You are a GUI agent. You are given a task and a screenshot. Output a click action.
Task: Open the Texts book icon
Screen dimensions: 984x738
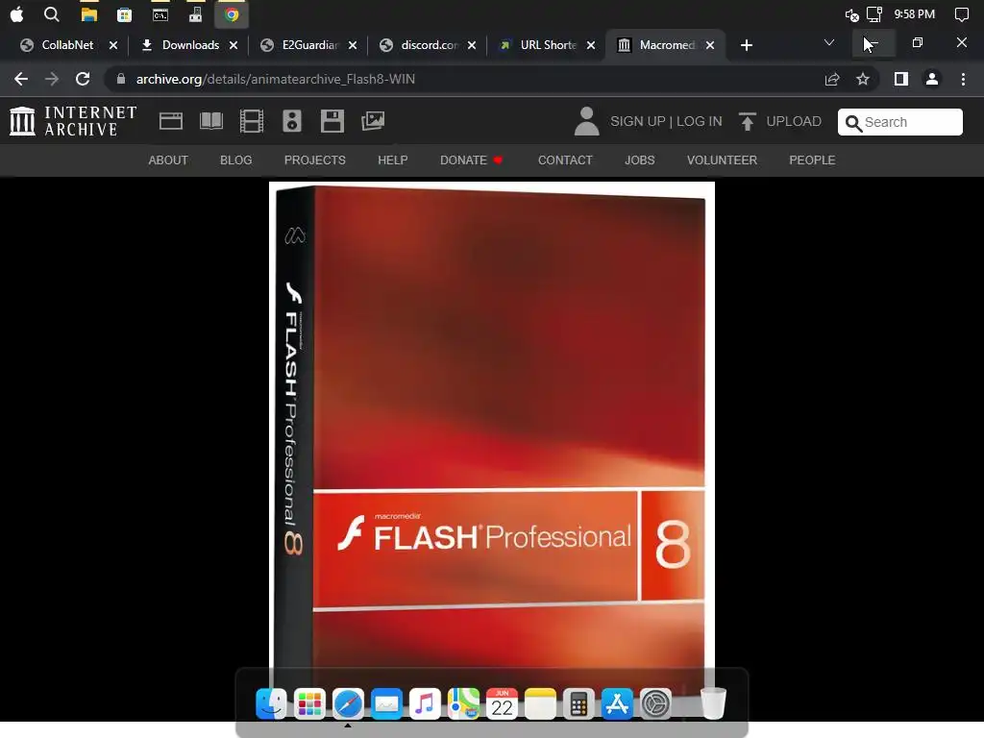(x=211, y=121)
